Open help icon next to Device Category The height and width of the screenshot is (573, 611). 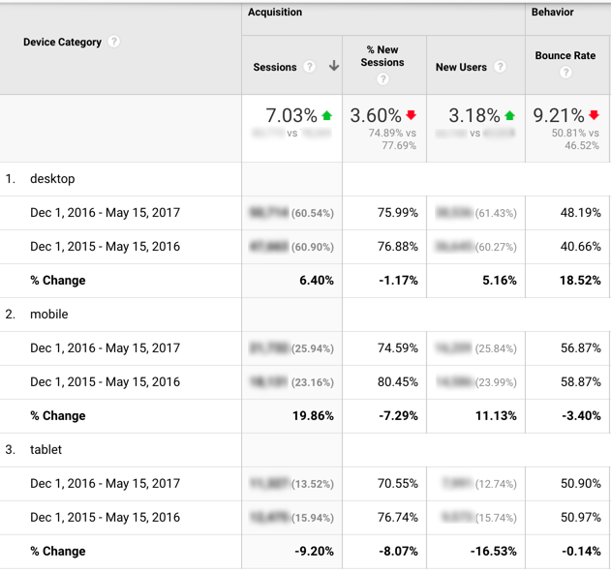(x=114, y=42)
